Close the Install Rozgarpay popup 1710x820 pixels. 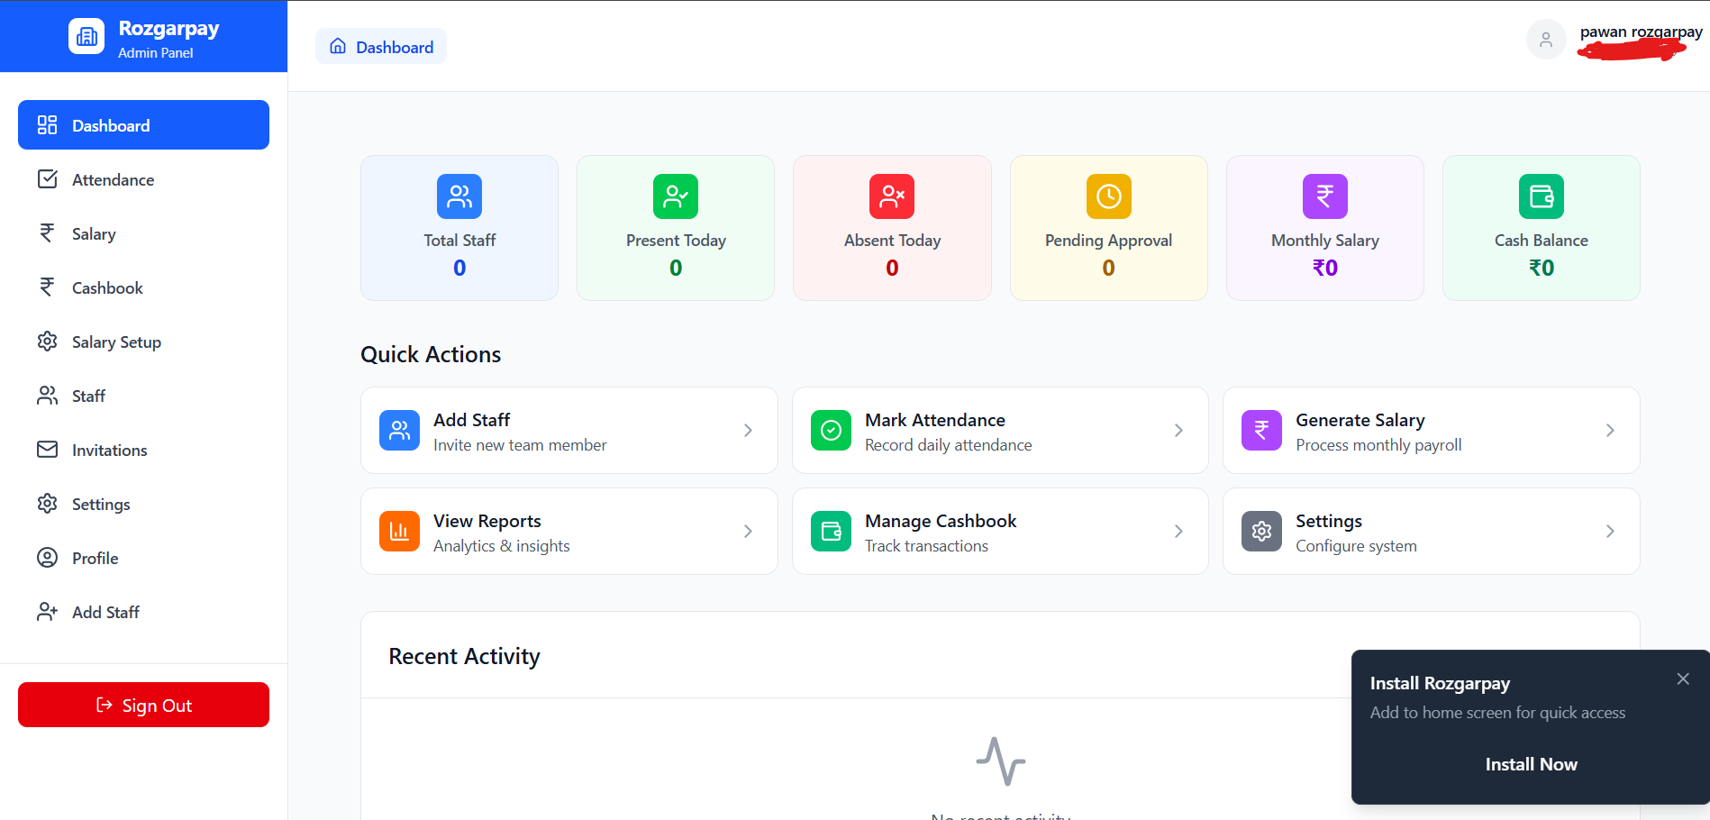tap(1683, 679)
